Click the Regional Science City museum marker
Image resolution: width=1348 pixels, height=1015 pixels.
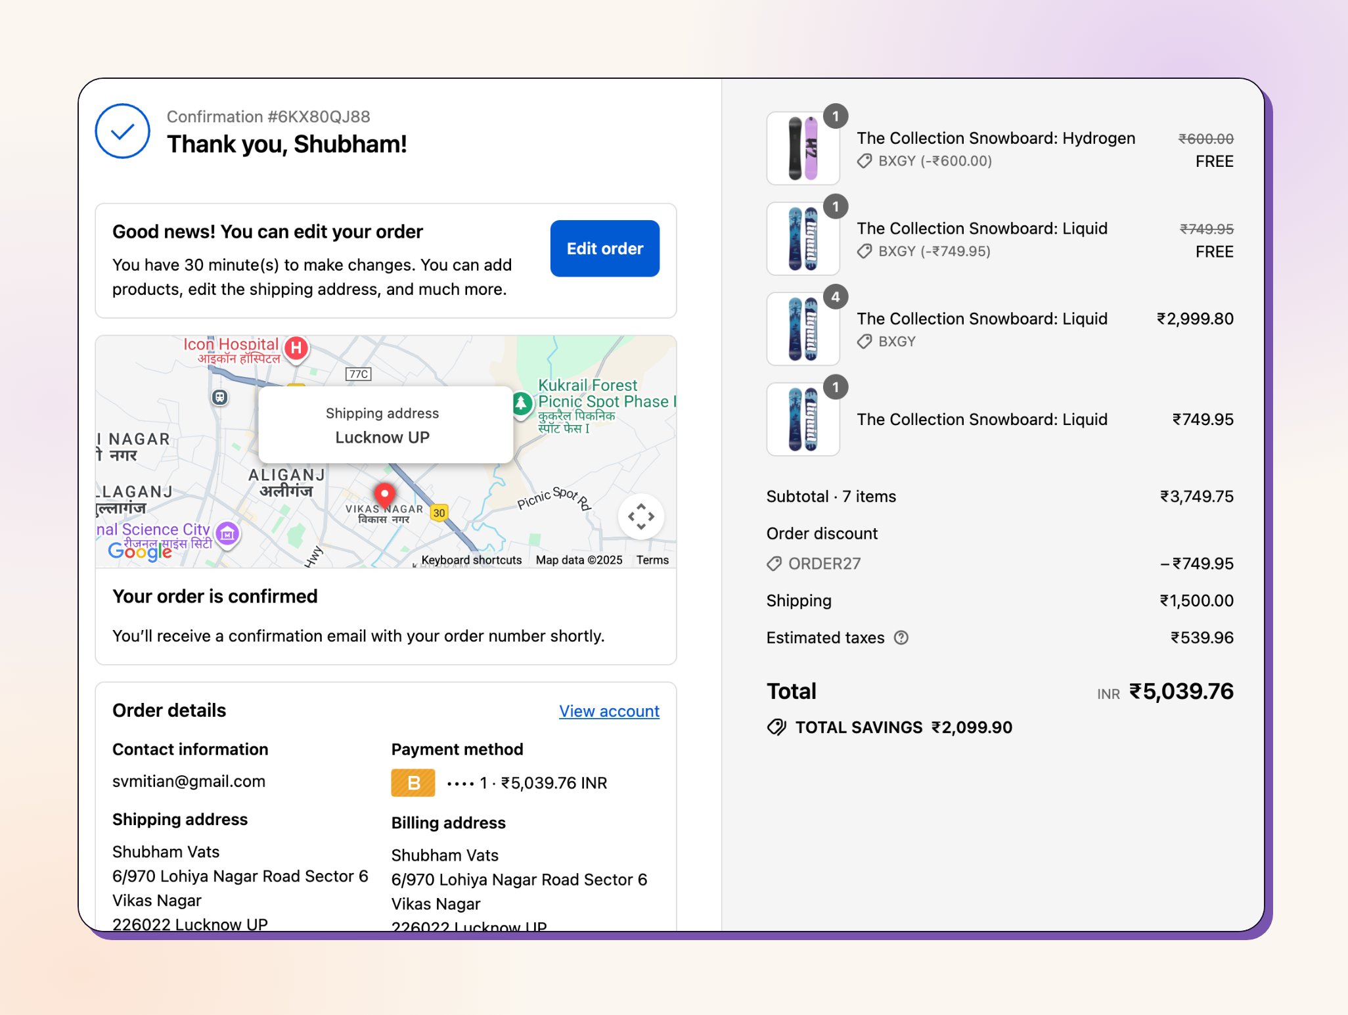pos(227,534)
